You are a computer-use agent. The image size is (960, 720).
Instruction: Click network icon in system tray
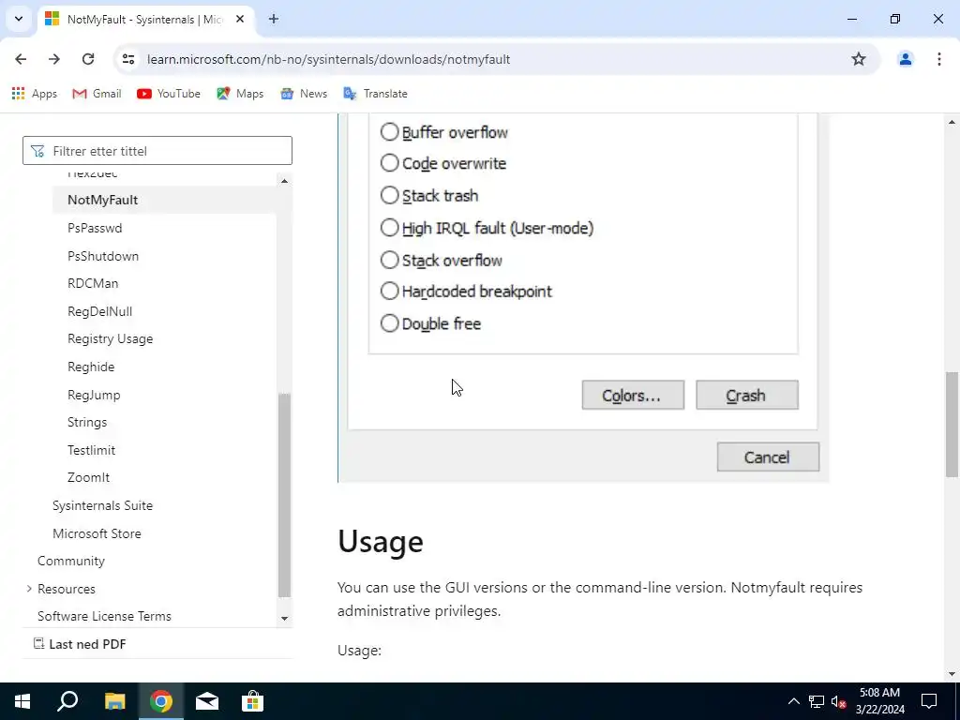817,701
